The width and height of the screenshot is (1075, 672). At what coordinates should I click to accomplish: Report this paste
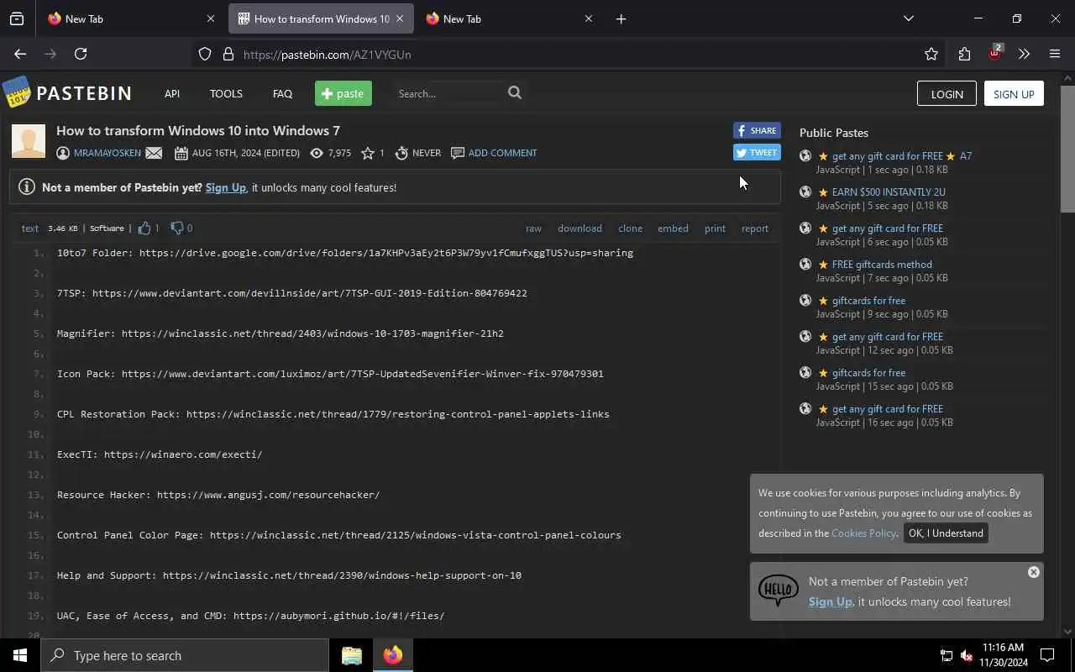(755, 228)
